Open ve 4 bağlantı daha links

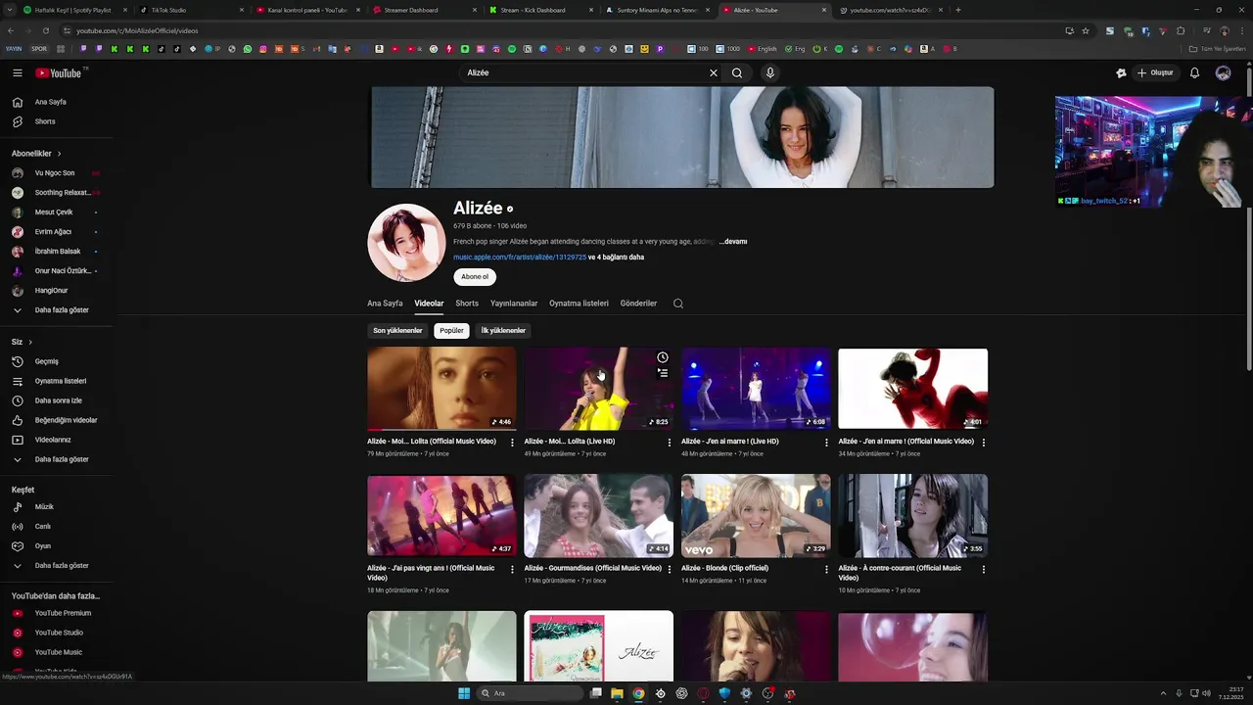(x=616, y=258)
